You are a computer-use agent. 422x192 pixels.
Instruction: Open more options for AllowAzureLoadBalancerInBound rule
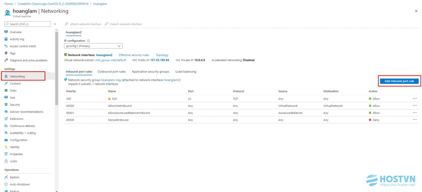415,113
